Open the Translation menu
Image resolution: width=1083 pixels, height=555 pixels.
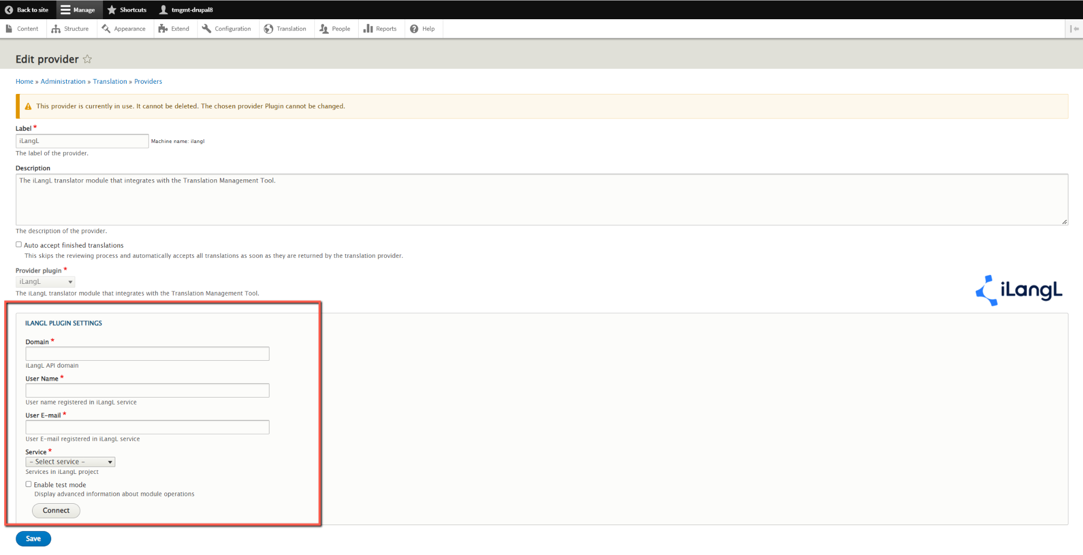point(285,29)
